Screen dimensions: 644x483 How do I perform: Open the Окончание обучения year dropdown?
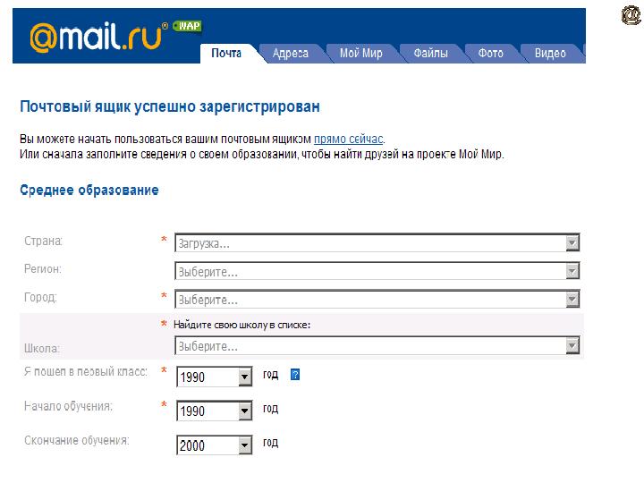pyautogui.click(x=215, y=445)
